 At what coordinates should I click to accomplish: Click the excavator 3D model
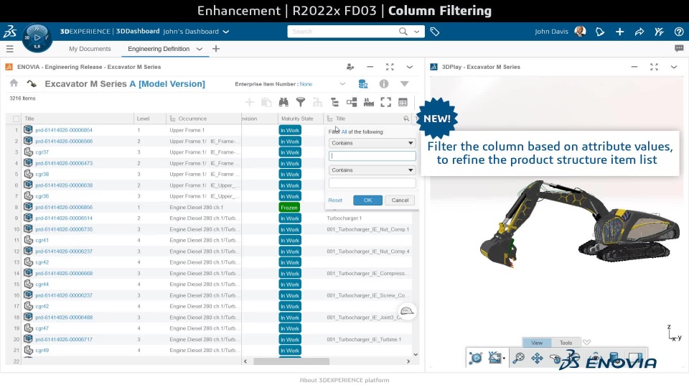click(x=578, y=223)
